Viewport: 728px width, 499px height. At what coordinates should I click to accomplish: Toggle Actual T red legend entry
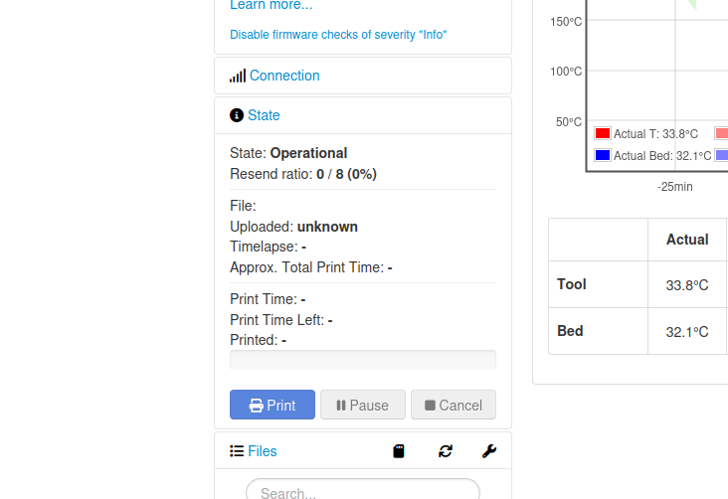[603, 134]
